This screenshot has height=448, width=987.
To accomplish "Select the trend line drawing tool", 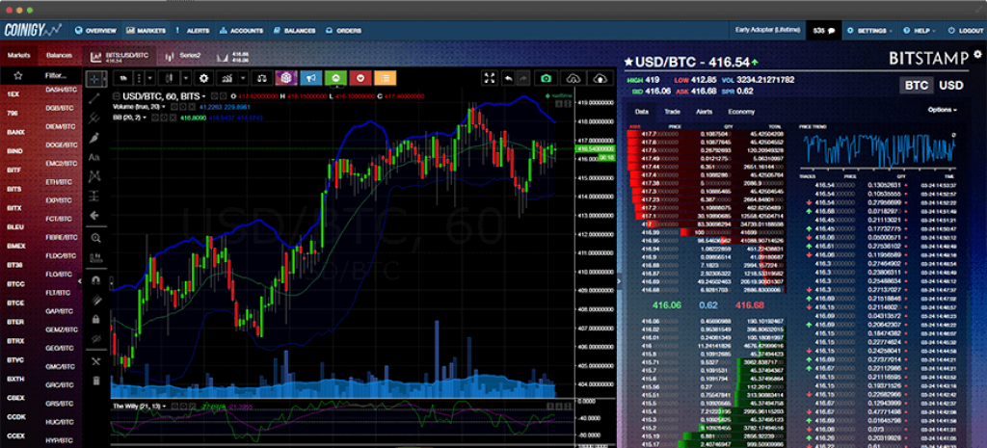I will point(95,98).
